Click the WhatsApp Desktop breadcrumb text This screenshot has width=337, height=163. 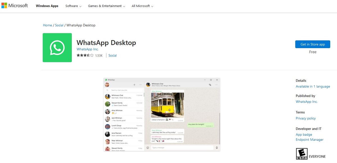[x=81, y=25]
